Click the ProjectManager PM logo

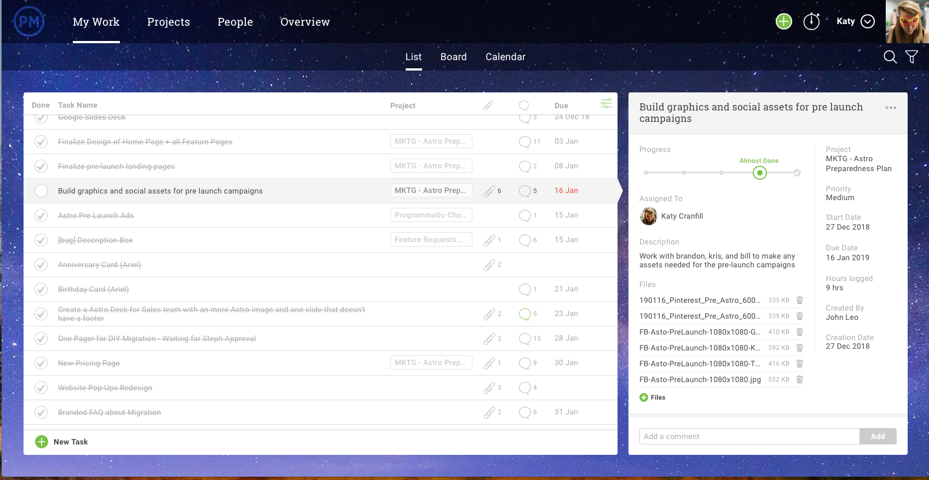click(29, 22)
